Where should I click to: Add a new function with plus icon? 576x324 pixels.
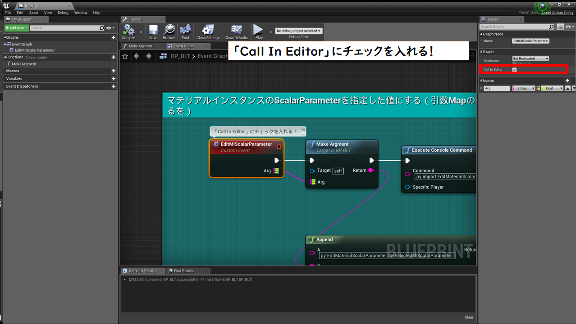coord(114,57)
